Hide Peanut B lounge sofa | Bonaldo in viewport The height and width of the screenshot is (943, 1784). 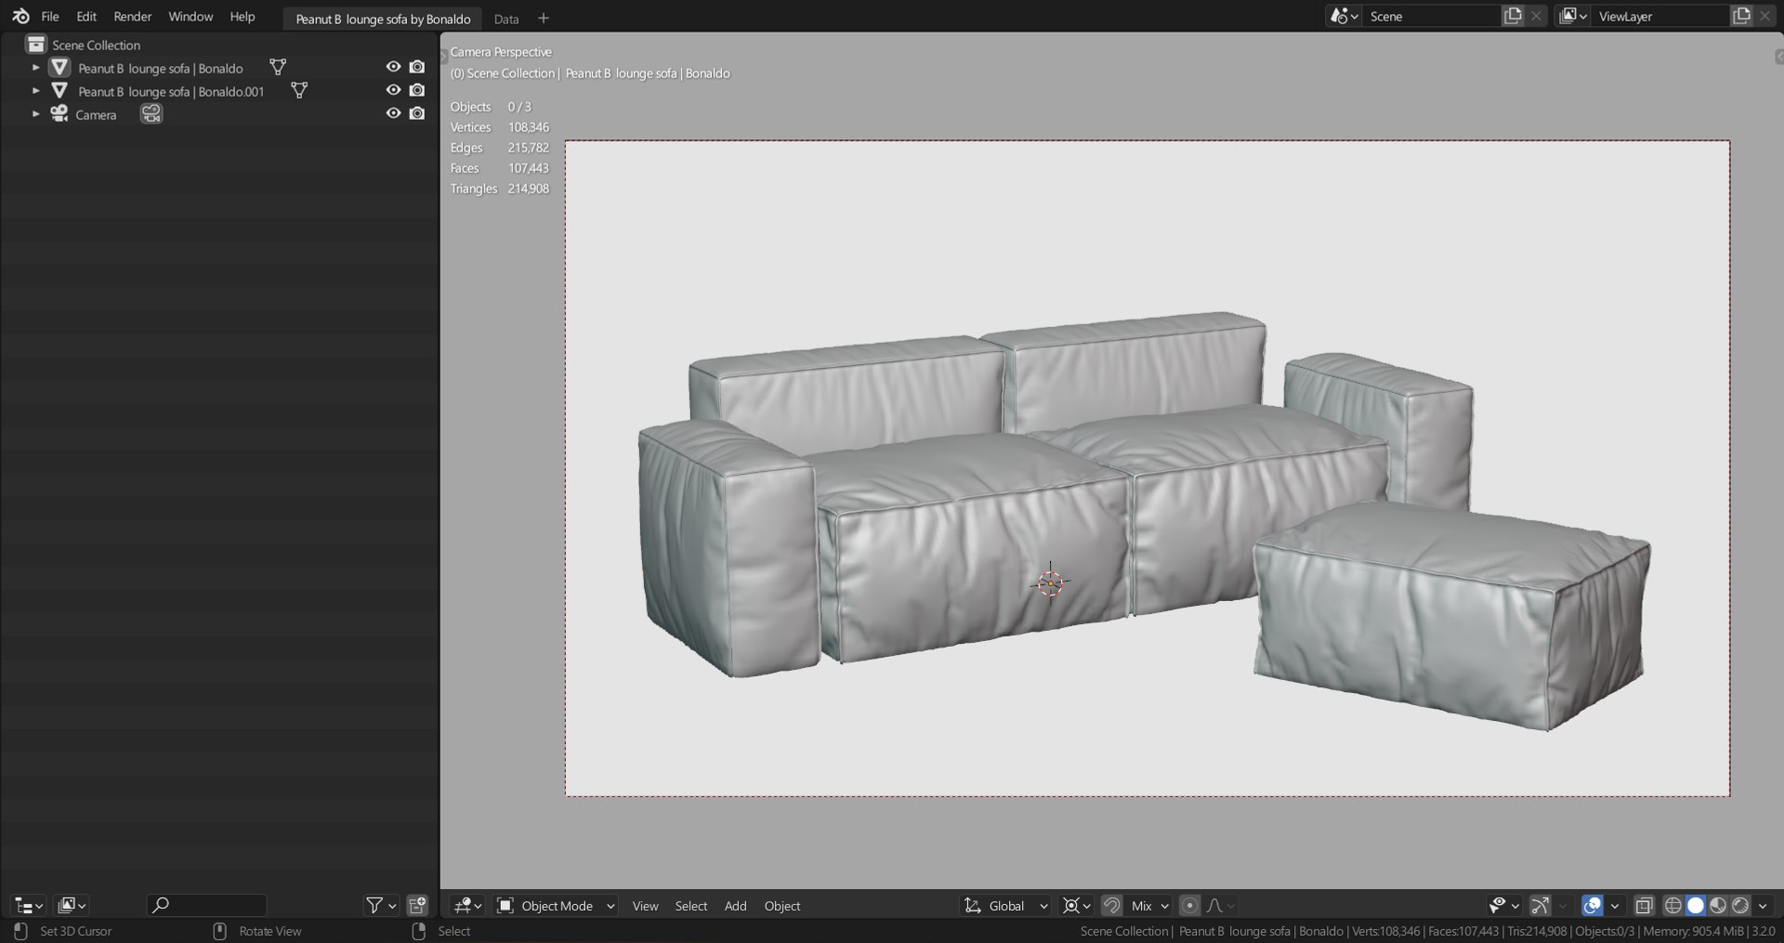tap(393, 67)
